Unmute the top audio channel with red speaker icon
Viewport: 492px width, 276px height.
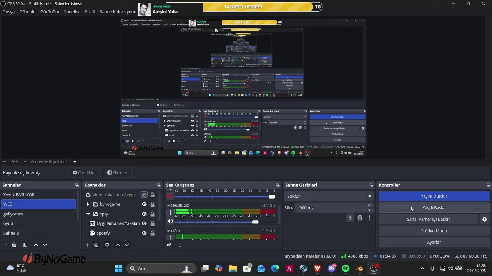tap(170, 196)
